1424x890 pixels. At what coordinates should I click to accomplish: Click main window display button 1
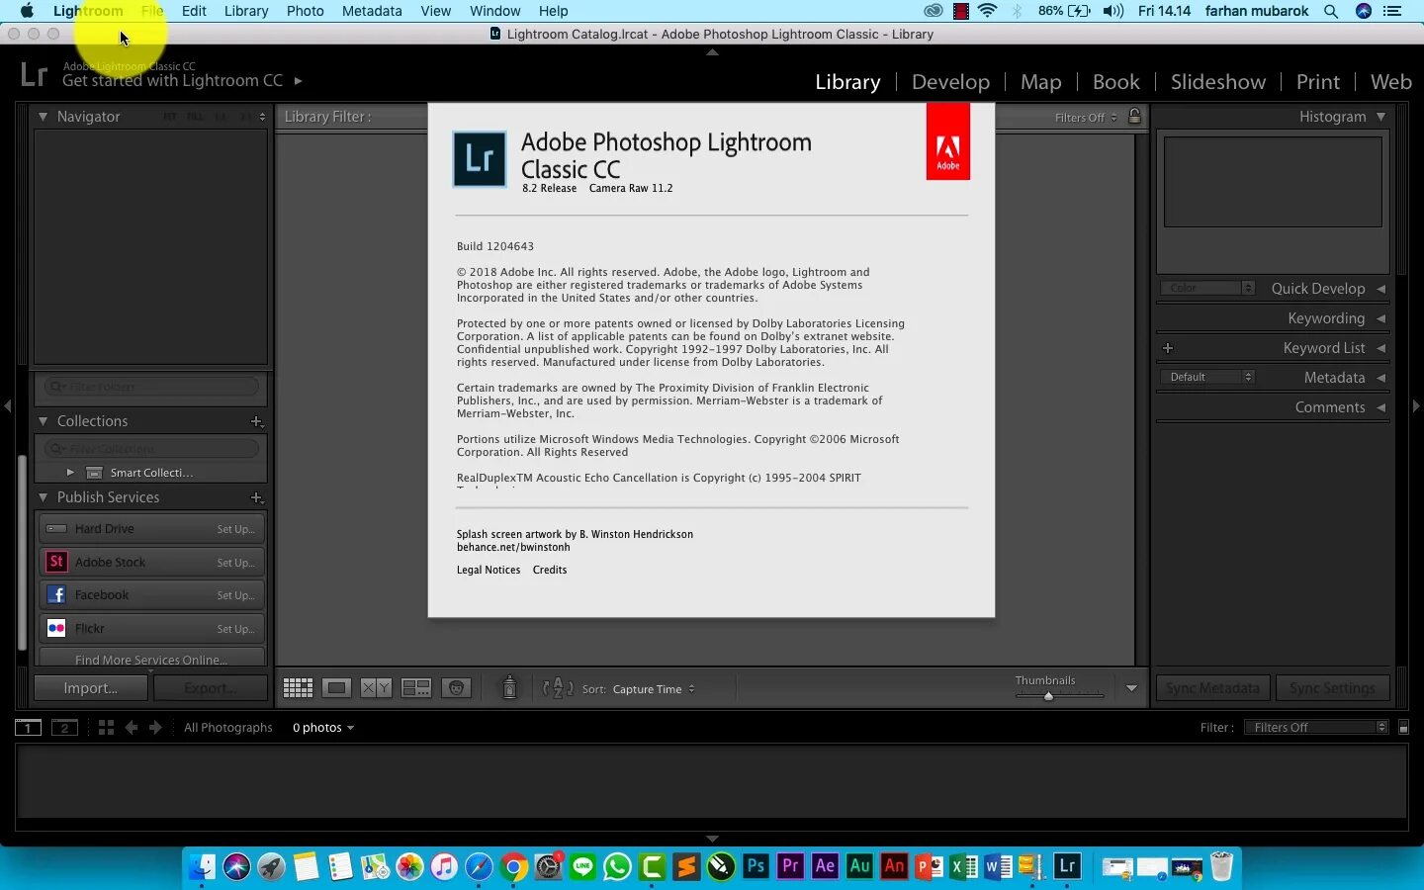point(28,728)
